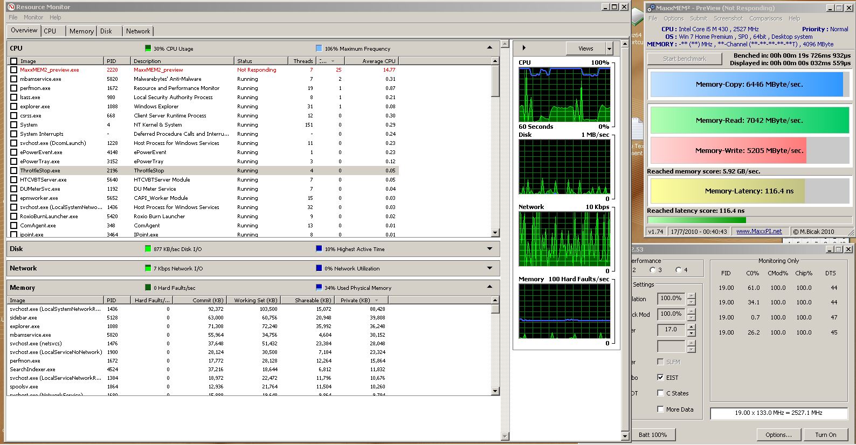This screenshot has width=856, height=445.
Task: Decrease the 17.0 value with down arrow
Action: point(692,333)
